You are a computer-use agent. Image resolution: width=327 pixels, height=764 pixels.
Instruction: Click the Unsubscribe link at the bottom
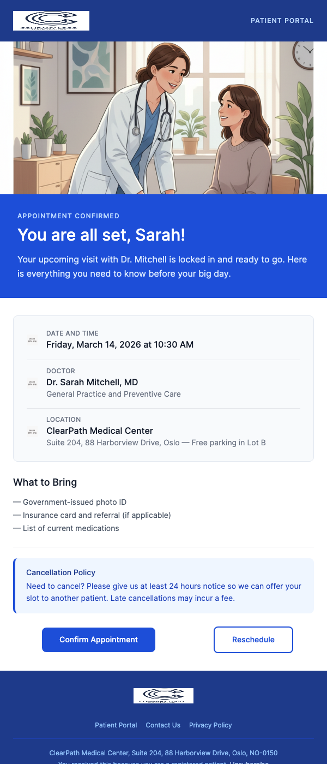click(251, 762)
